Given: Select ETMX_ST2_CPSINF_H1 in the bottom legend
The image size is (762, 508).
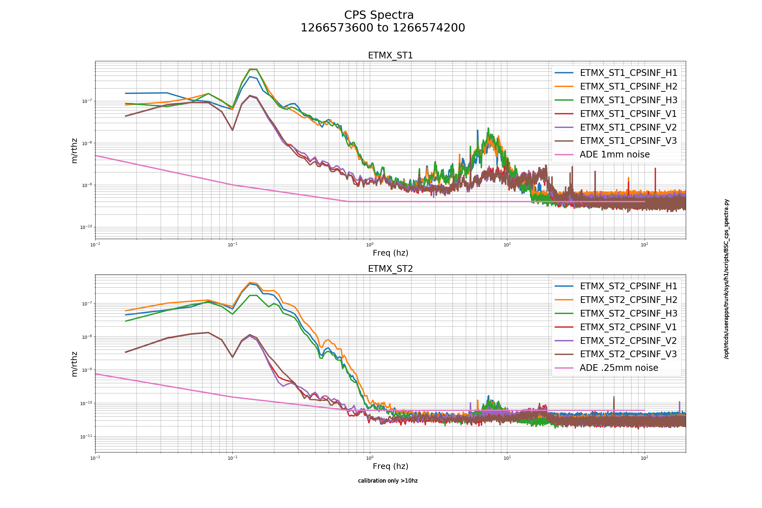Looking at the screenshot, I should [x=616, y=286].
